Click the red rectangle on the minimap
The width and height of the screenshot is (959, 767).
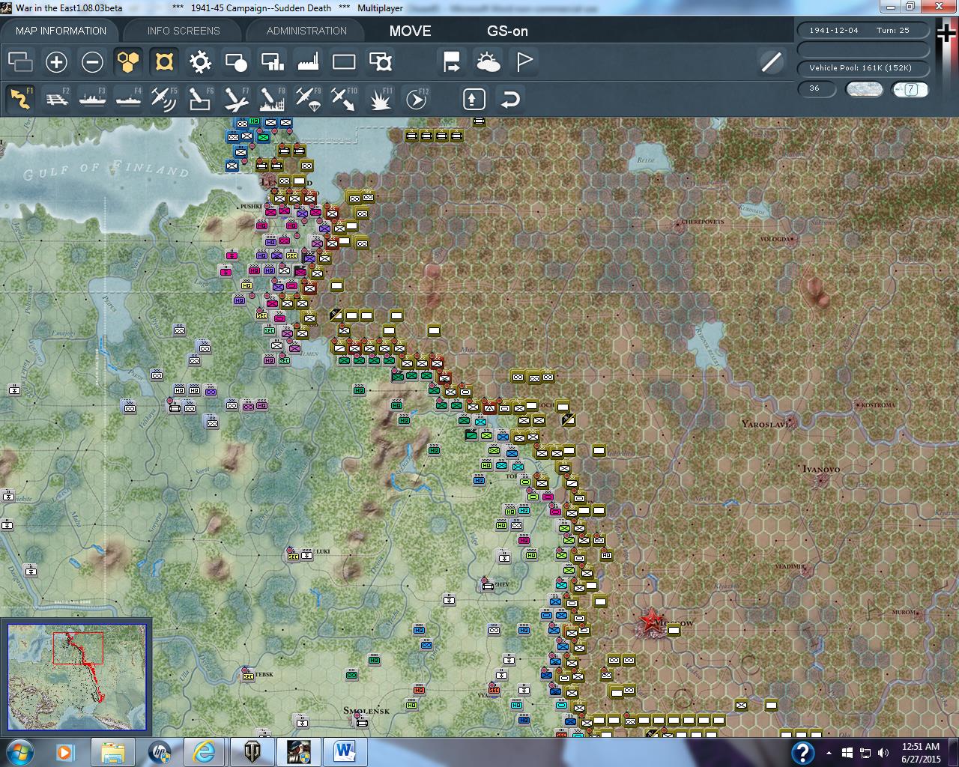click(78, 648)
